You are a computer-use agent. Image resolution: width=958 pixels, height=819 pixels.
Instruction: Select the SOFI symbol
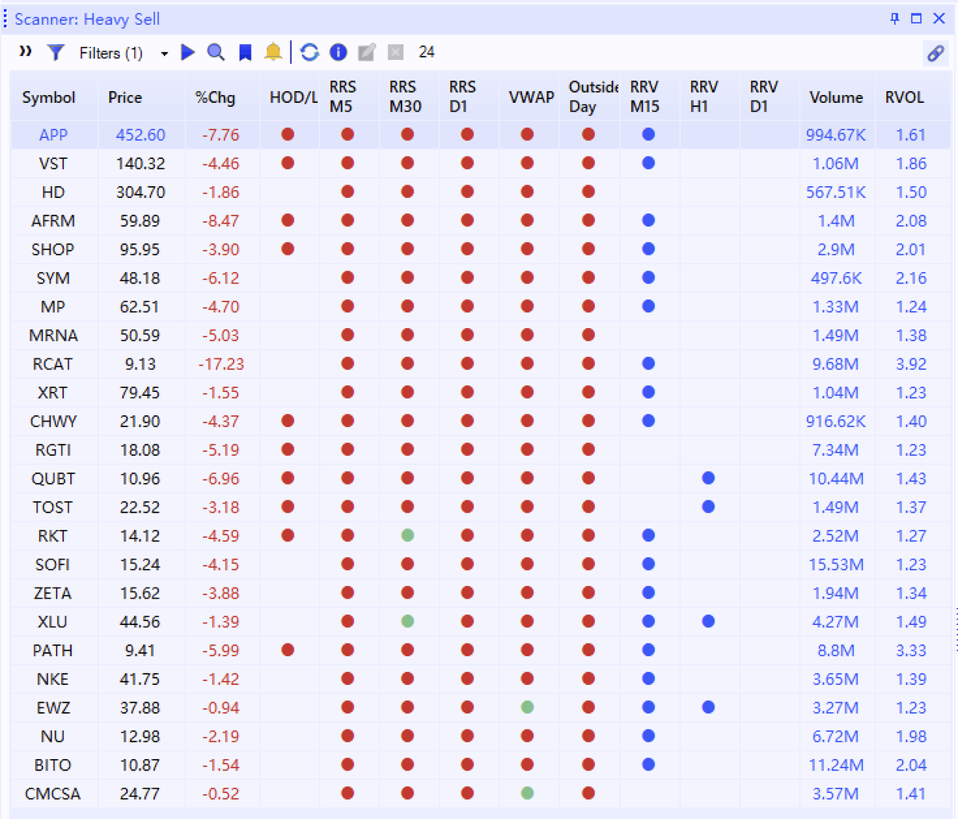(x=53, y=564)
